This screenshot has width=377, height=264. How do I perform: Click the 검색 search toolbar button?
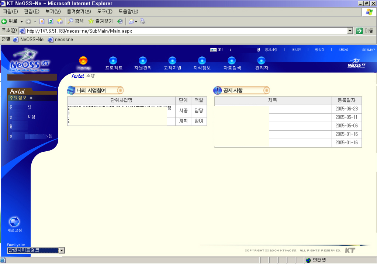[x=76, y=21]
